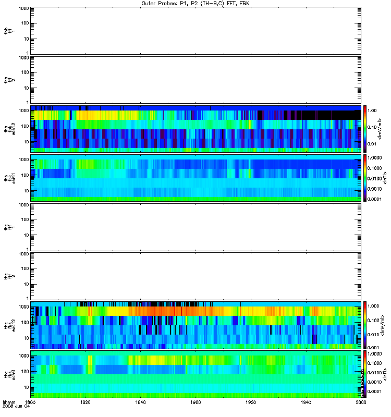Click the '10' y-axis tick of thc fbk scm1 panel
The height and width of the screenshot is (417, 391).
(x=27, y=387)
